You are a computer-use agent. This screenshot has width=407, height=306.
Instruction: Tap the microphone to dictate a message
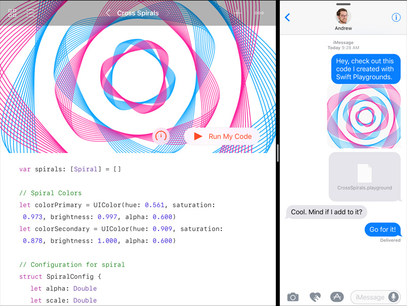click(393, 297)
